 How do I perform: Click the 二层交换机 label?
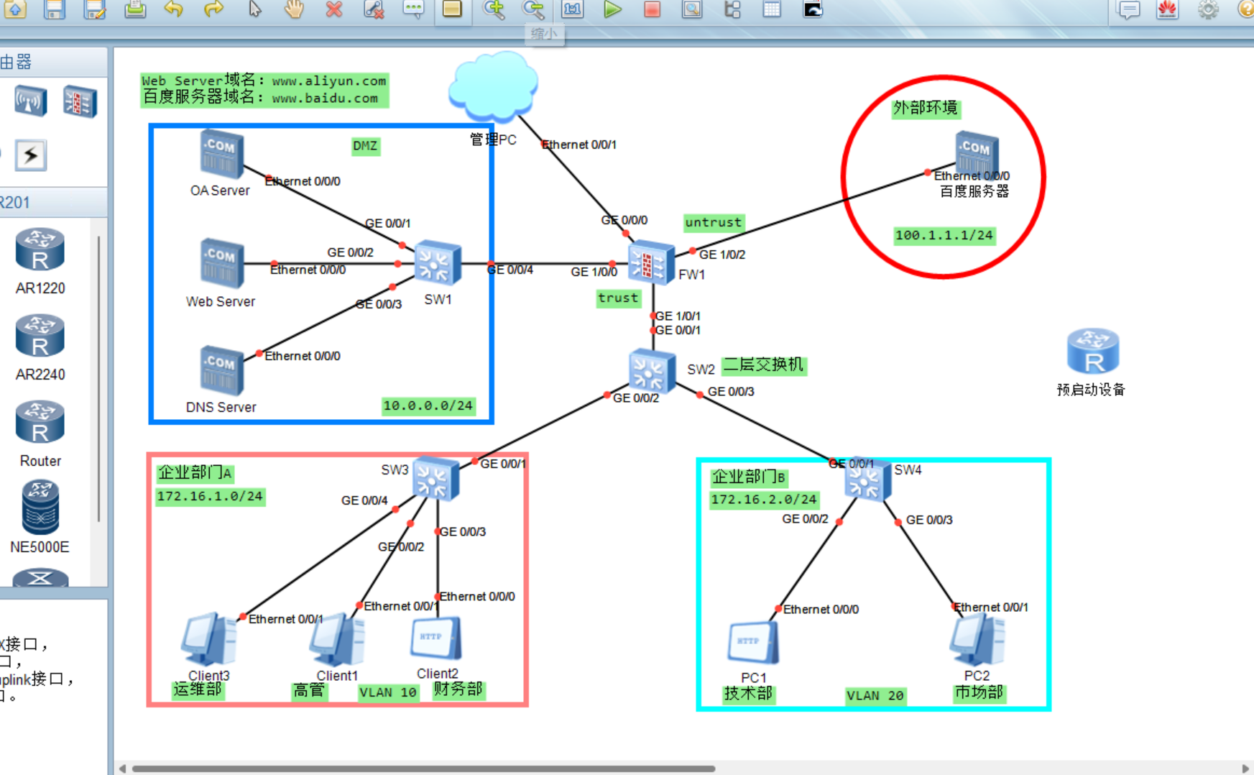pyautogui.click(x=764, y=365)
